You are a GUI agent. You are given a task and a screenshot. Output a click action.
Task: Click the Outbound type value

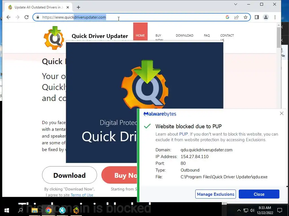(x=190, y=170)
